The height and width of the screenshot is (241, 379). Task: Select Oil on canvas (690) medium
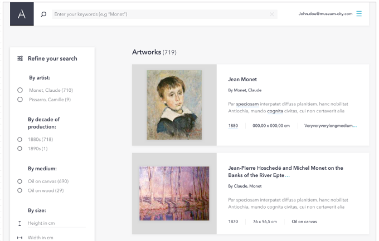20,181
